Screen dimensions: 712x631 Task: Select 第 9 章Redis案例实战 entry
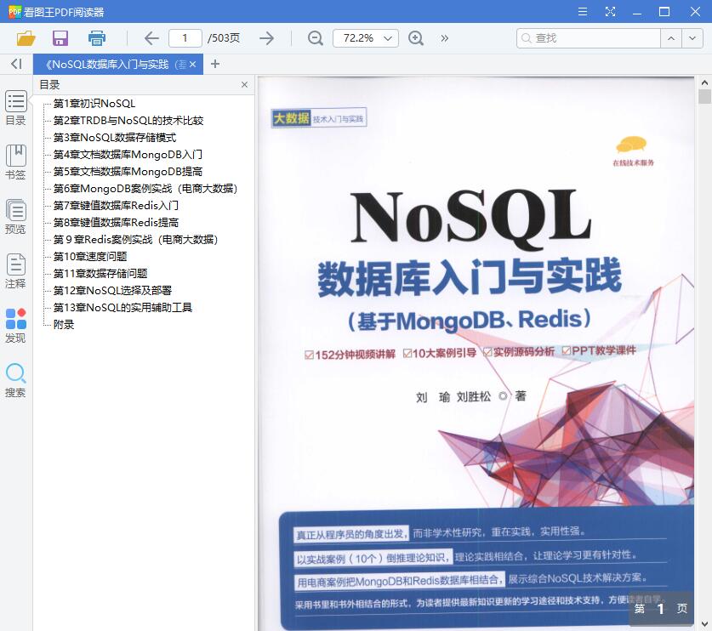pos(136,239)
